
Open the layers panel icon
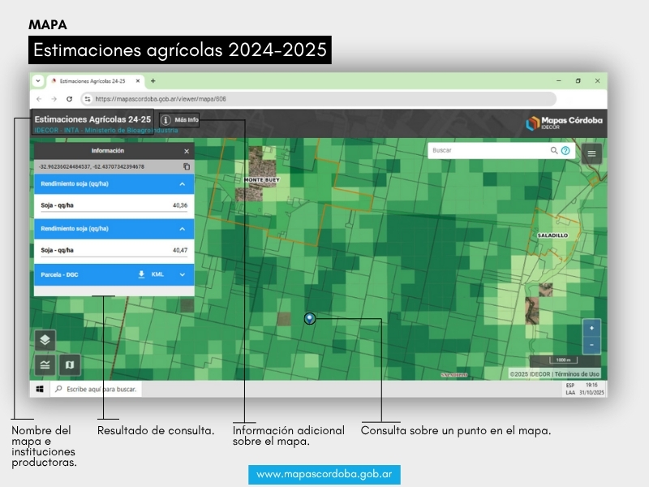(45, 340)
